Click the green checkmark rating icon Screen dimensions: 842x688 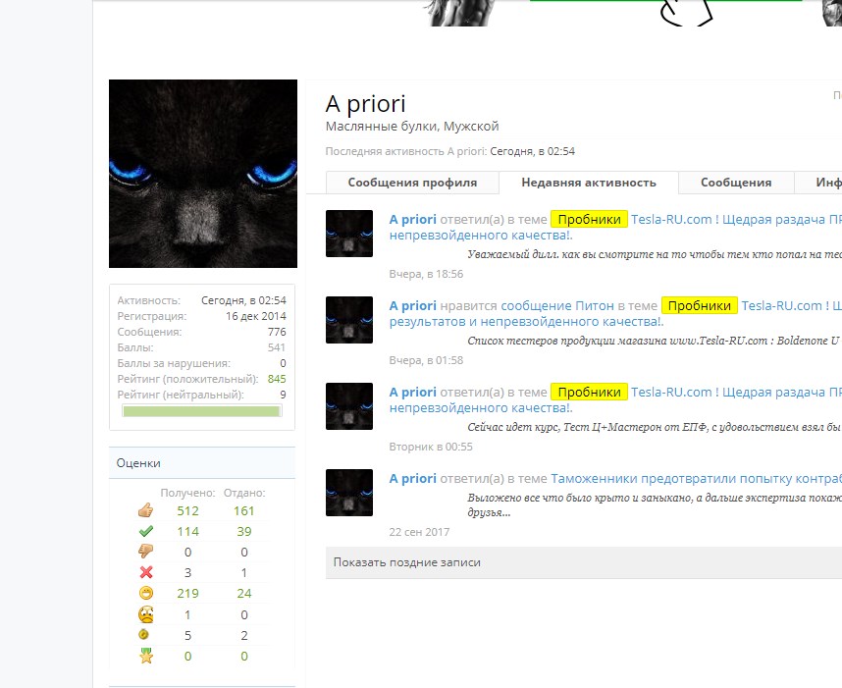click(146, 531)
